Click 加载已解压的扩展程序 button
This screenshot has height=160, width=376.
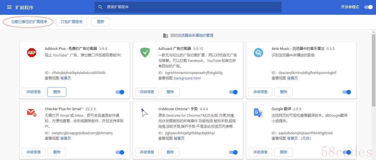(x=29, y=22)
